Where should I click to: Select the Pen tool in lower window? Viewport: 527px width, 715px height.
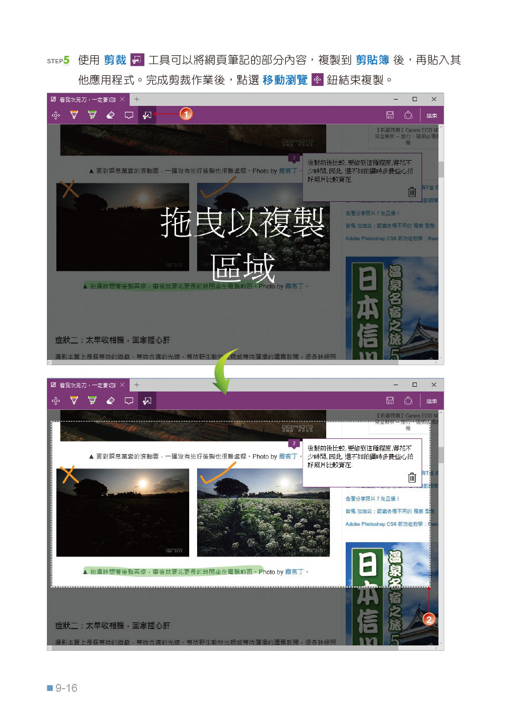click(x=74, y=400)
